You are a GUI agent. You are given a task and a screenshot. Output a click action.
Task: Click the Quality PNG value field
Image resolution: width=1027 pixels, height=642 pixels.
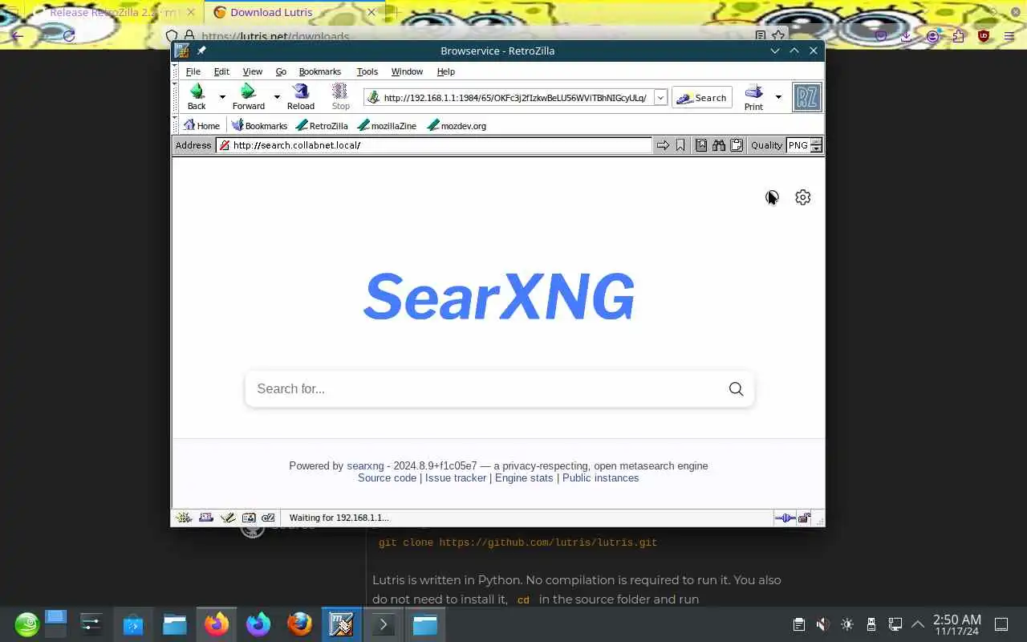(798, 145)
